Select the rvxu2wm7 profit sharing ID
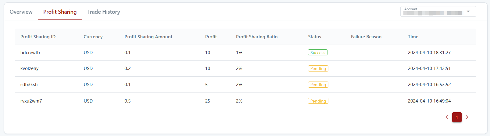 [x=31, y=101]
